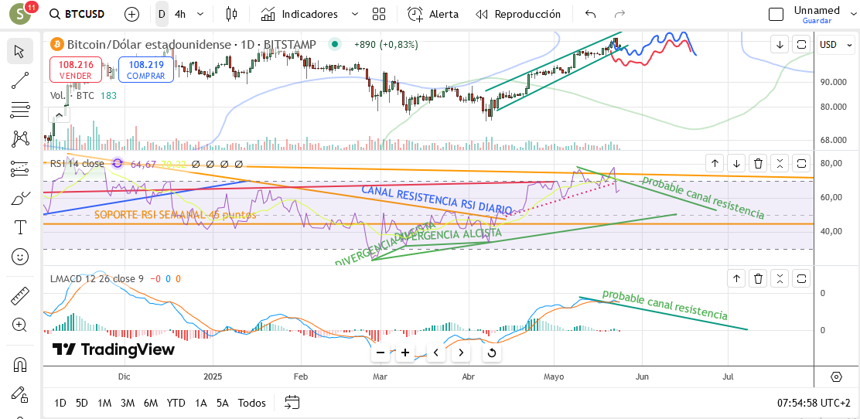This screenshot has width=860, height=419.
Task: Open the layout setup square icon
Action: pyautogui.click(x=776, y=14)
